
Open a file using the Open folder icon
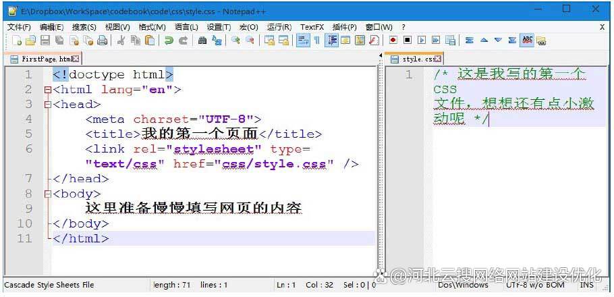tap(30, 40)
